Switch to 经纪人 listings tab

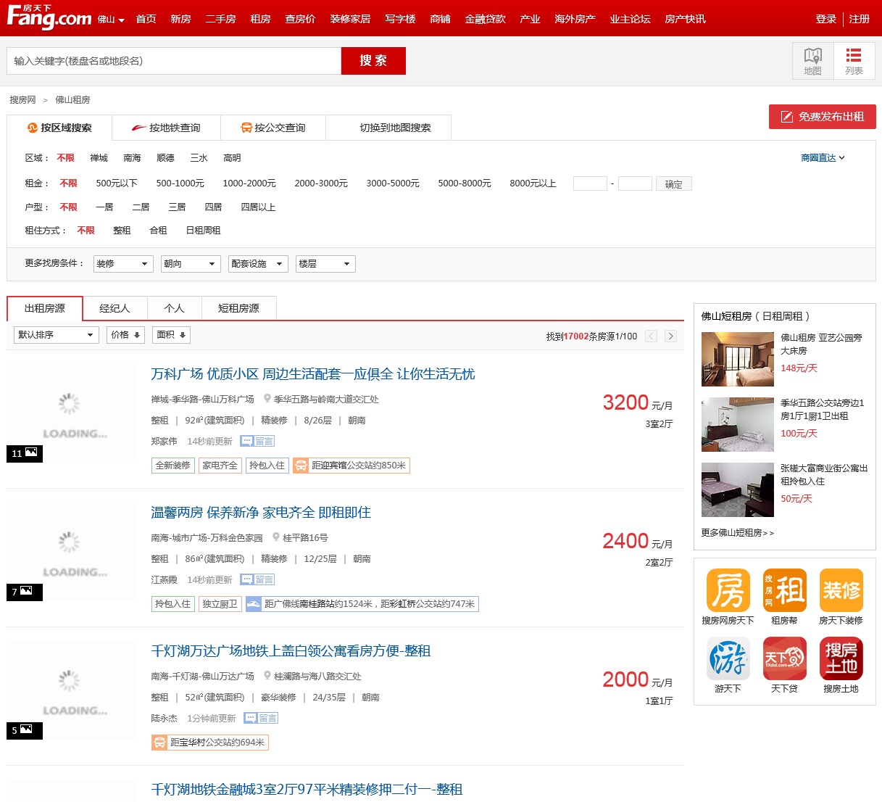click(x=115, y=308)
